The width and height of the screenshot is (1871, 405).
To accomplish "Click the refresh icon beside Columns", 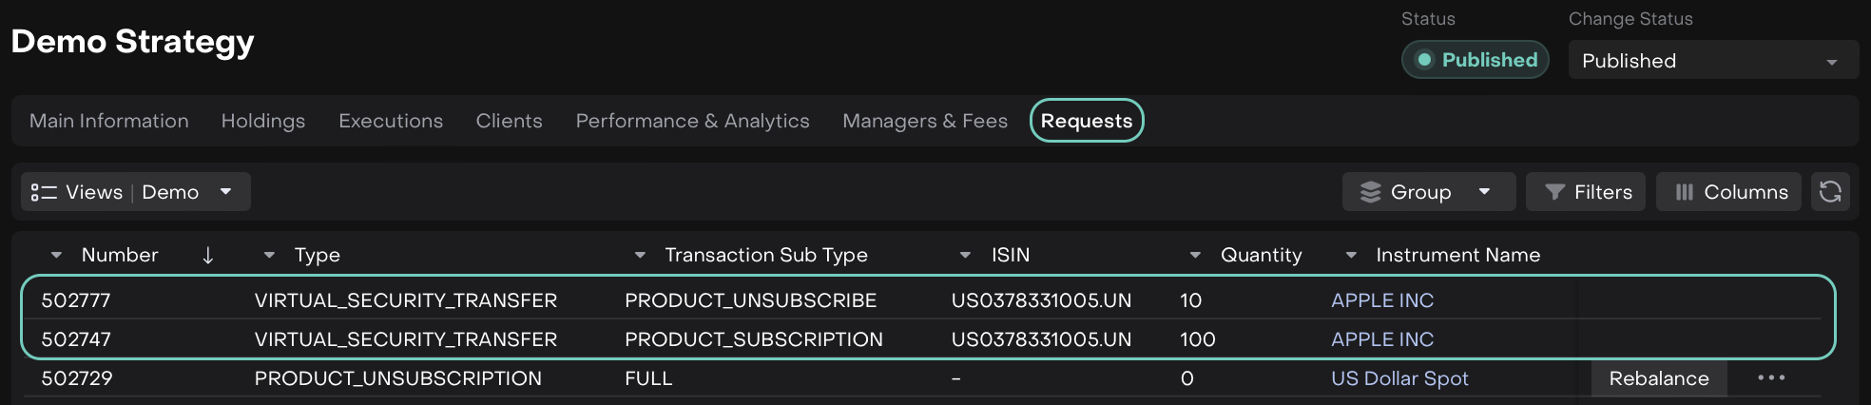I will 1830,192.
